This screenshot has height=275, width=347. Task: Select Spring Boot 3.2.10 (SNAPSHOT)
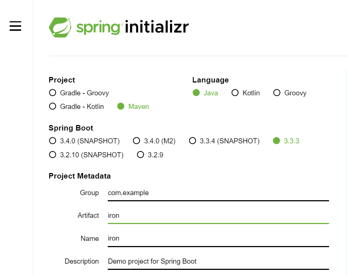[x=53, y=155]
